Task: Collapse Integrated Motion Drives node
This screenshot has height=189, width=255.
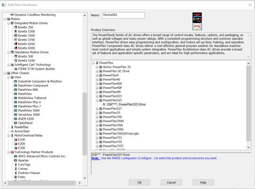Action: [9, 23]
